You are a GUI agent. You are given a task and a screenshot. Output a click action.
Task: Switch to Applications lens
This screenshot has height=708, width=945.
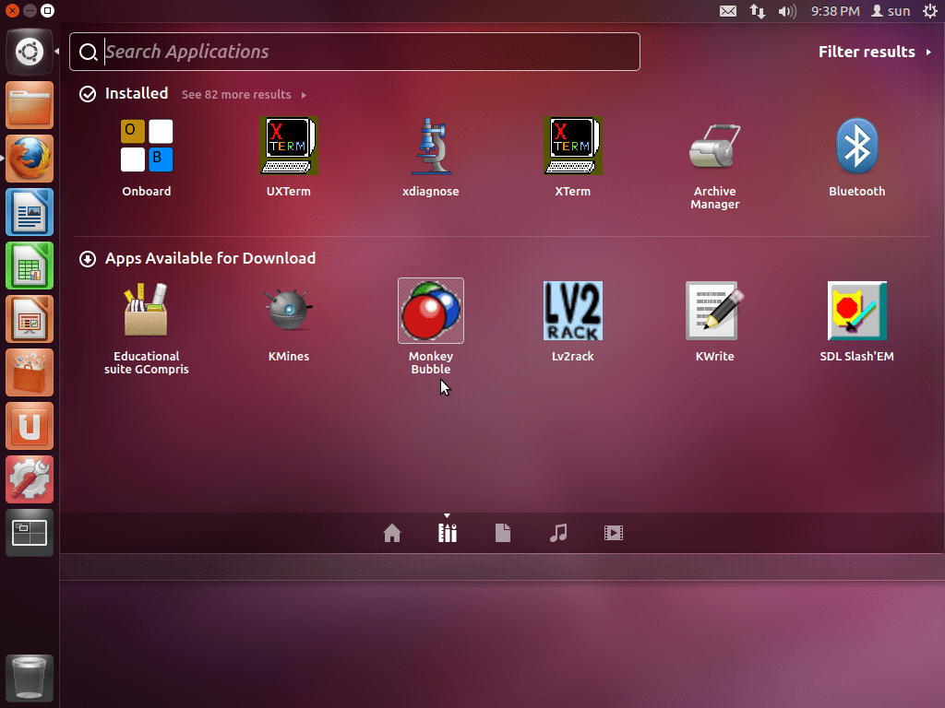click(448, 533)
